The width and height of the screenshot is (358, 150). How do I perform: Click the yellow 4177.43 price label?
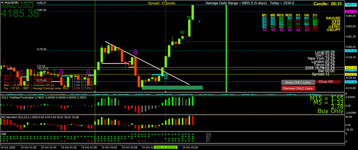click(351, 67)
